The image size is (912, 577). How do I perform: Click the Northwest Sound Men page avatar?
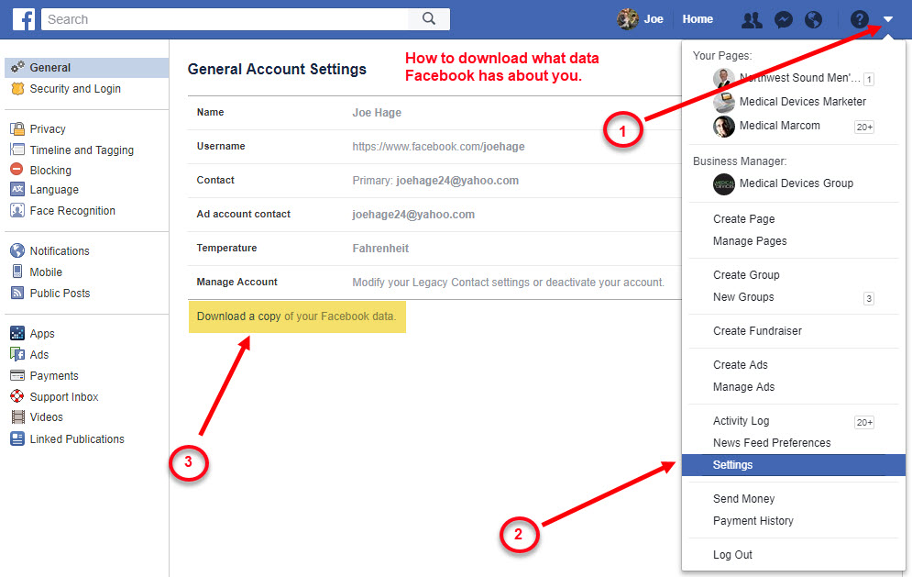(723, 78)
